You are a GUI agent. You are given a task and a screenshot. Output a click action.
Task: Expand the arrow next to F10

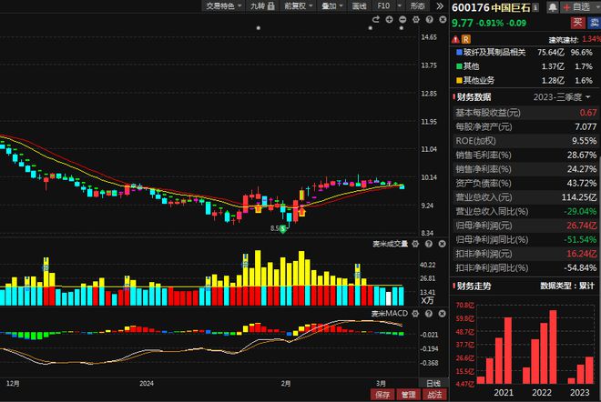click(x=400, y=5)
